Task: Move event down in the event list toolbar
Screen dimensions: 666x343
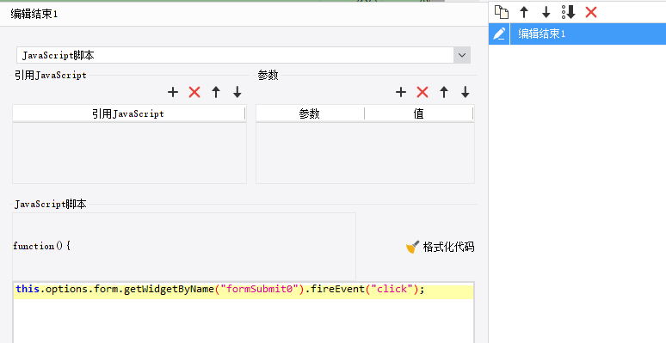Action: pos(546,12)
